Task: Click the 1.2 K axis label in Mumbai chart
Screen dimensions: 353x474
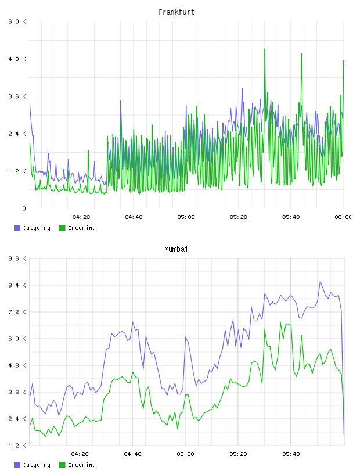Action: click(17, 446)
